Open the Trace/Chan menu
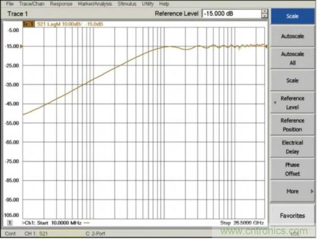The width and height of the screenshot is (318, 239). (x=32, y=4)
